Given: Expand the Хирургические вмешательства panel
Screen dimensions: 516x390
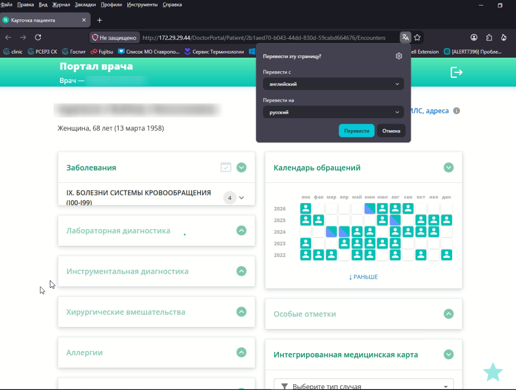Looking at the screenshot, I should click(242, 312).
